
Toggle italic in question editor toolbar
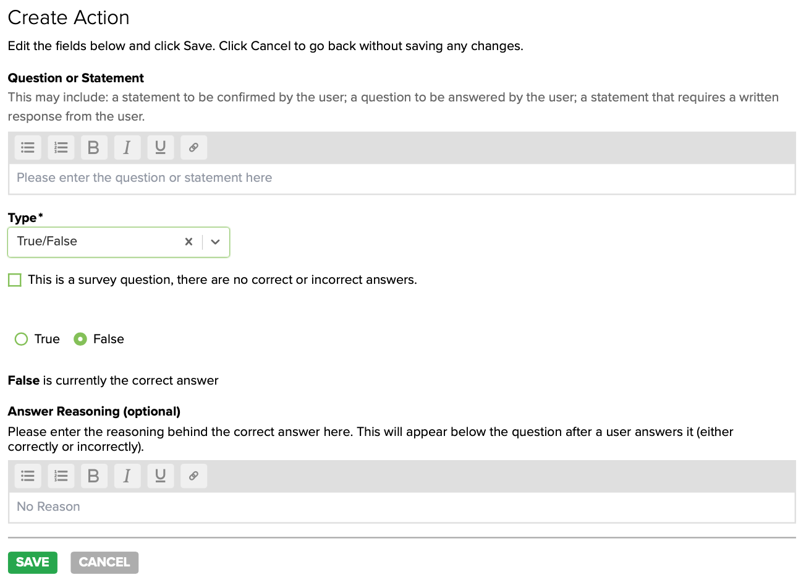click(x=127, y=148)
